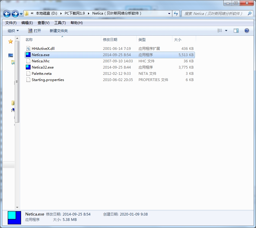Sort by 名称 column header
The image size is (256, 228).
63,39
